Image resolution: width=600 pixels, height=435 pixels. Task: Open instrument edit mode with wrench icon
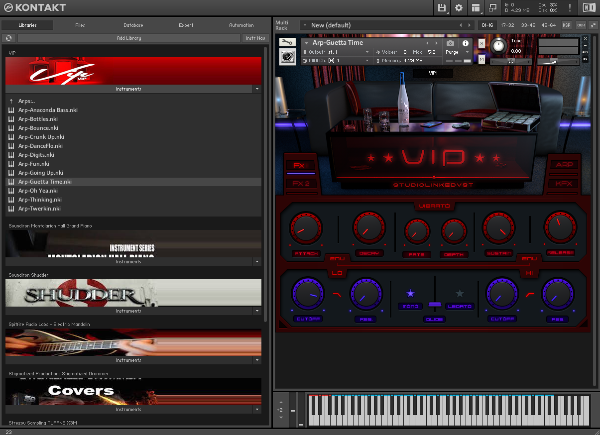287,43
